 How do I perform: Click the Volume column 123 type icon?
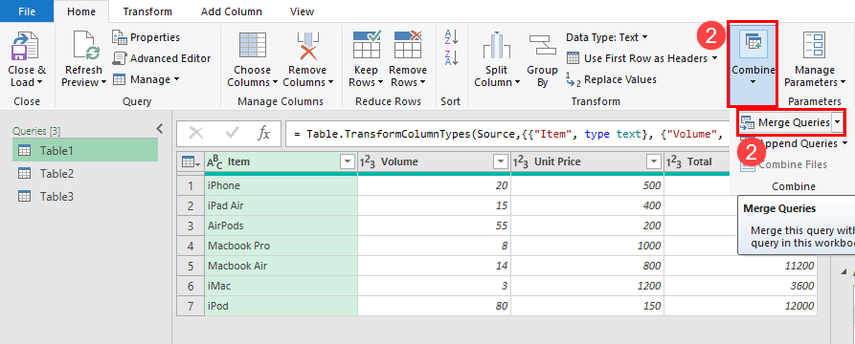367,161
